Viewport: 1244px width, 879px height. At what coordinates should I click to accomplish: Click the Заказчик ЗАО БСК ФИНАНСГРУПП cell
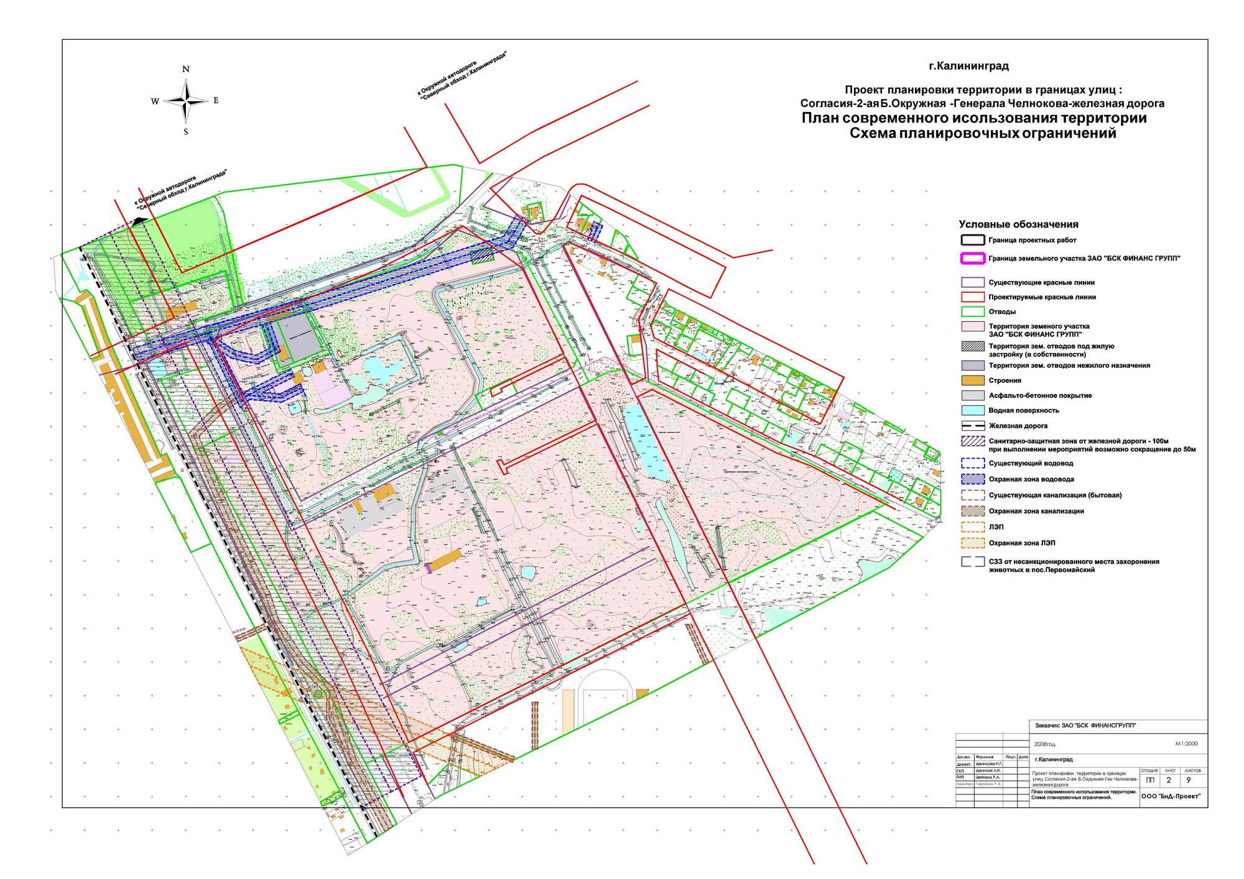1085,725
